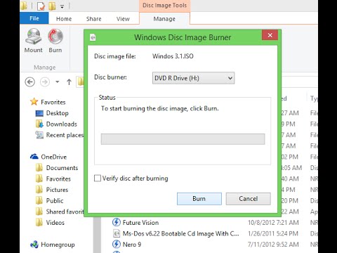337x253 pixels.
Task: Enable Verify disc after burning checkbox
Action: [x=98, y=179]
